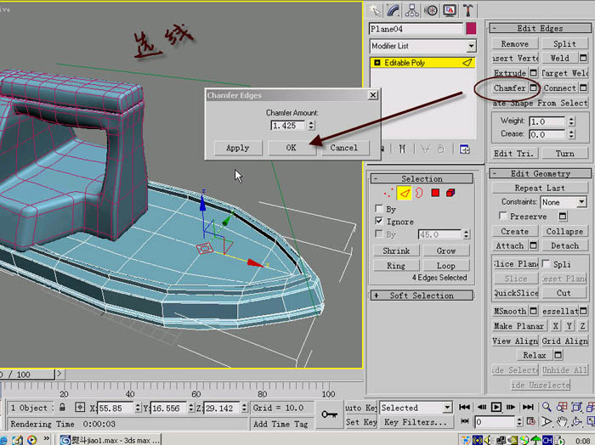Collapse the Edit Geometry rollout
This screenshot has height=445, width=595.
pos(495,173)
